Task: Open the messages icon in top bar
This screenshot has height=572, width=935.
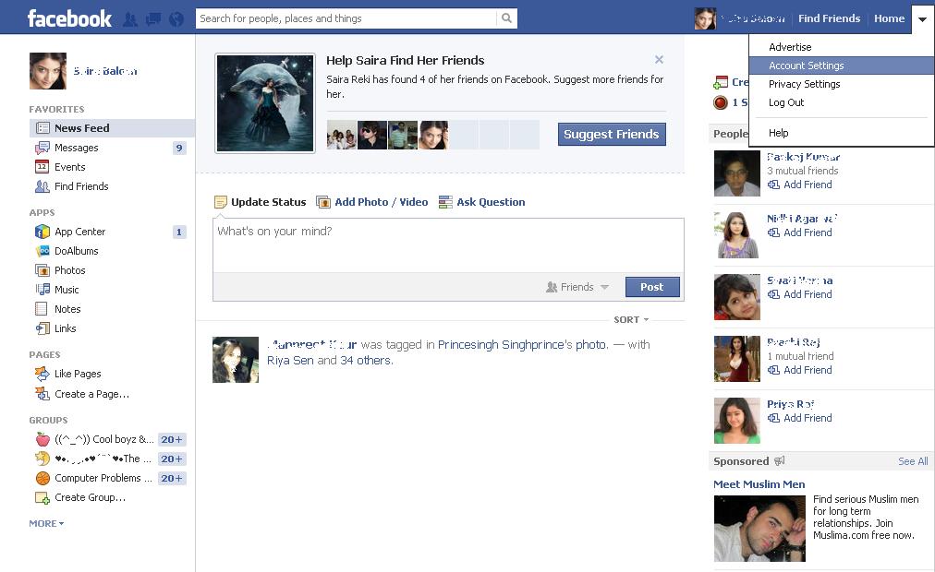Action: [x=153, y=18]
